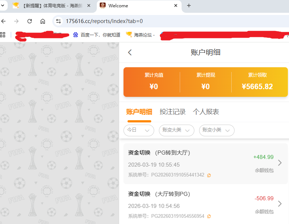Expand details of the +484.99 transaction

tap(280, 163)
